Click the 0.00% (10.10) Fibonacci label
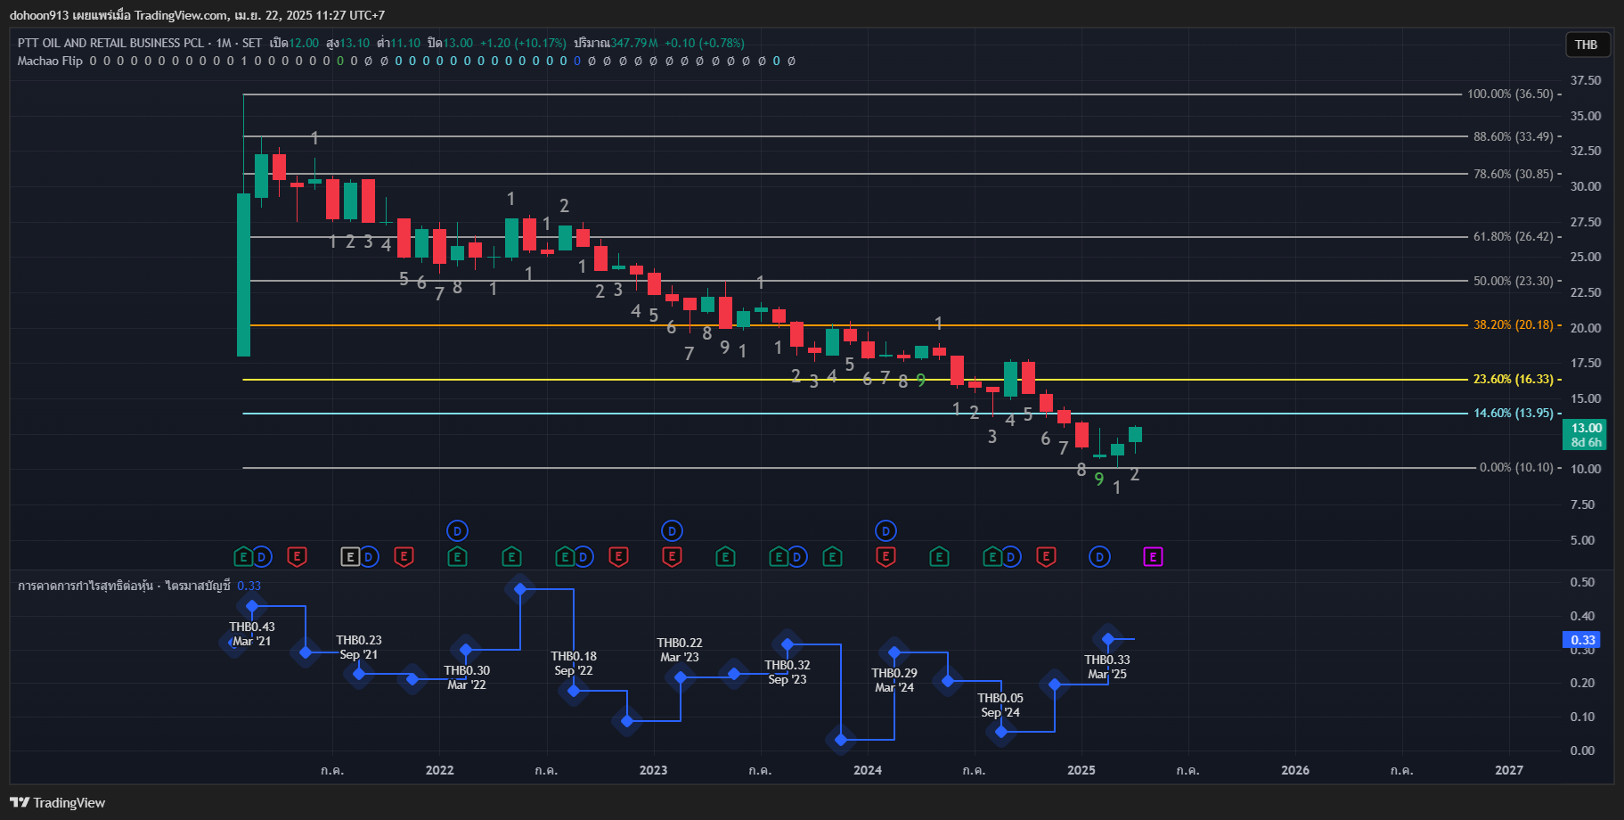The width and height of the screenshot is (1624, 820). click(1516, 467)
